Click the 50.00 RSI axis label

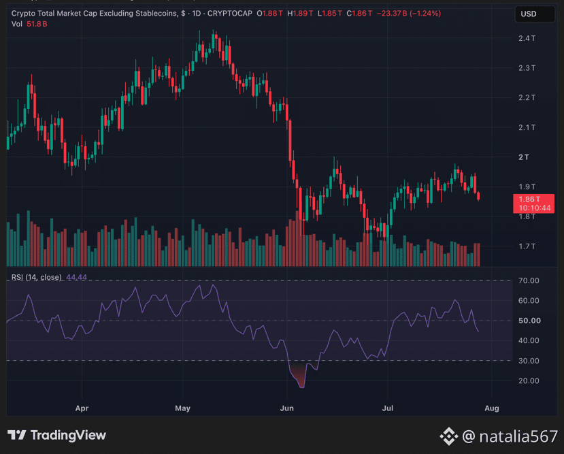529,321
